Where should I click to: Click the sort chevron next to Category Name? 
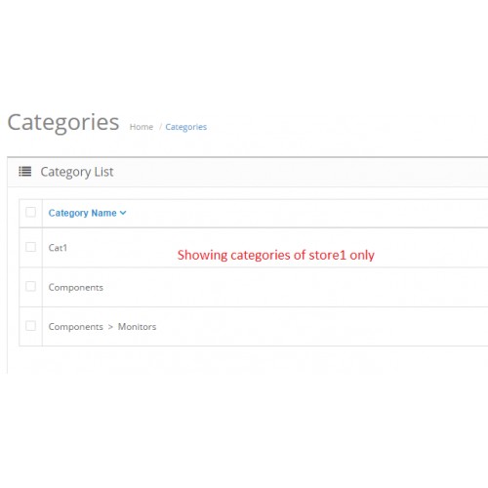pos(123,213)
